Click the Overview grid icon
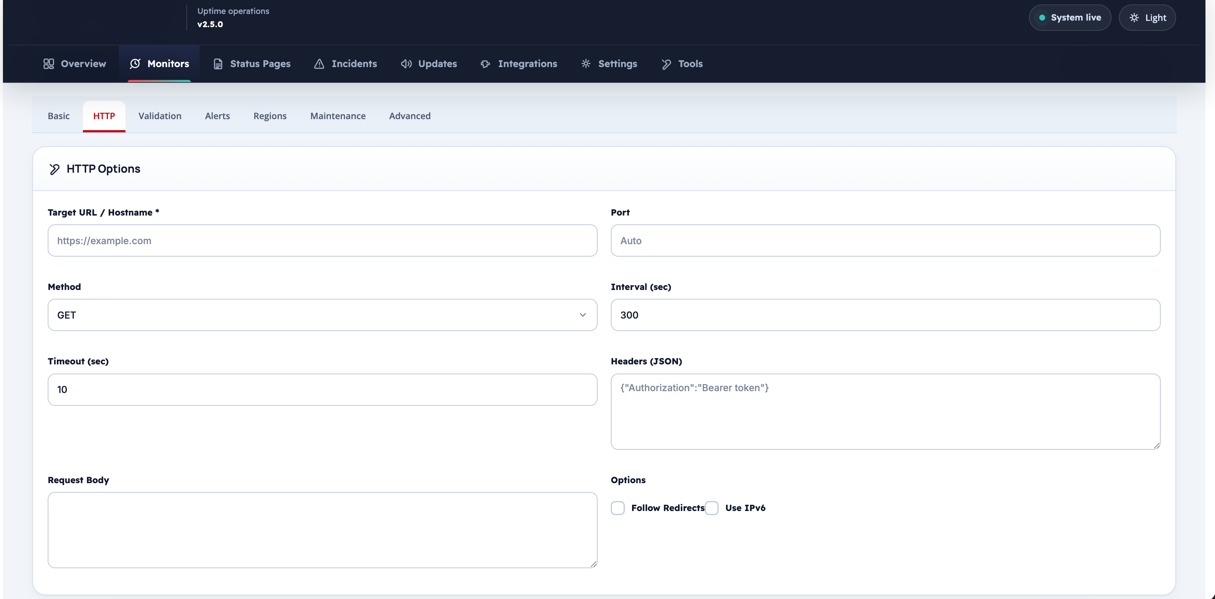This screenshot has width=1215, height=599. [48, 64]
